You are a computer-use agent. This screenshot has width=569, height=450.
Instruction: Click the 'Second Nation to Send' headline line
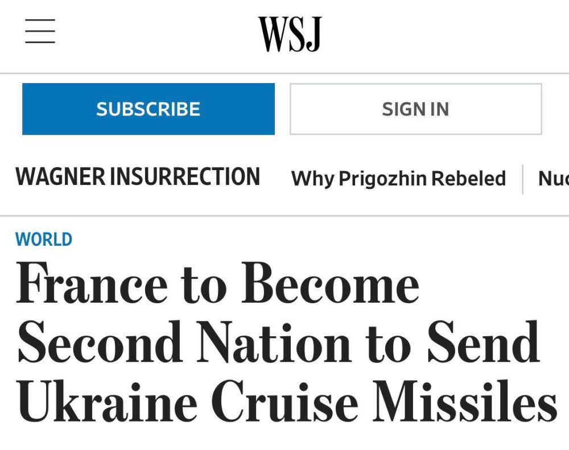(279, 342)
